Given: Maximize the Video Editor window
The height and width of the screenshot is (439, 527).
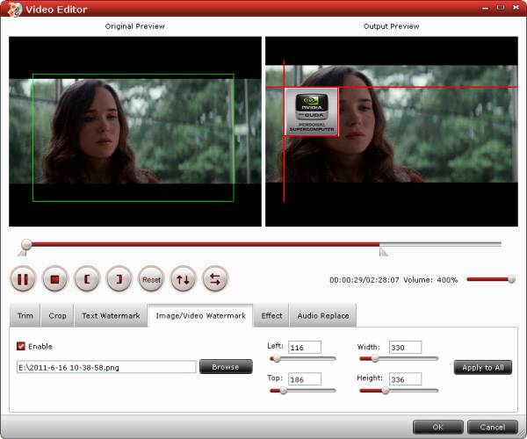Looking at the screenshot, I should [x=501, y=7].
